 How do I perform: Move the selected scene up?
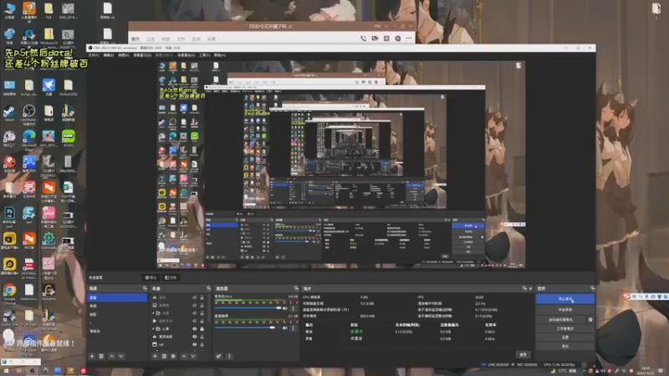(112, 356)
